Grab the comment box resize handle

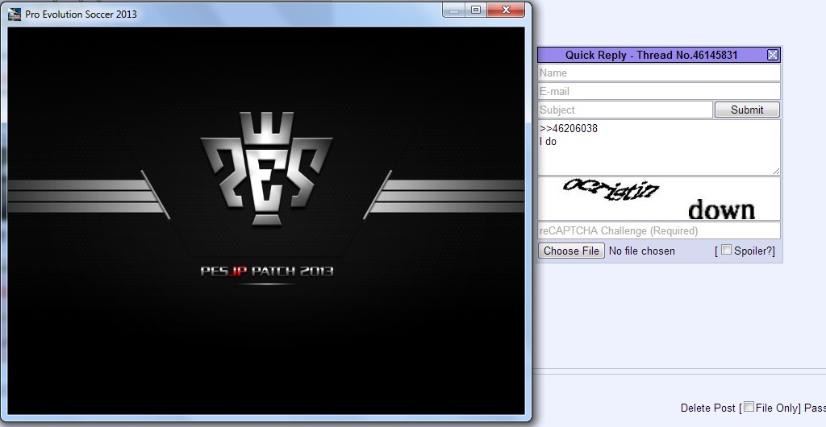(776, 171)
